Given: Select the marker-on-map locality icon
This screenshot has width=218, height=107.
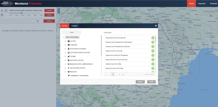Looking at the screenshot, I should point(2,15).
